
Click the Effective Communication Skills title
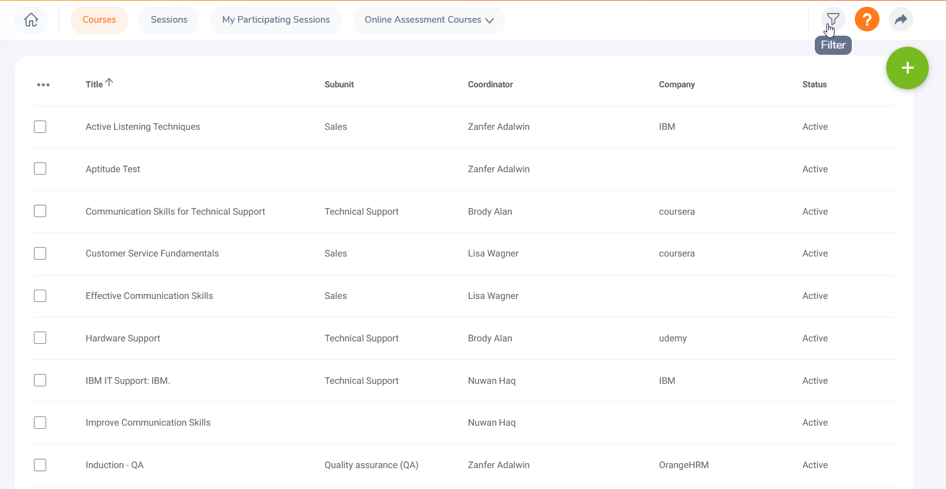149,296
